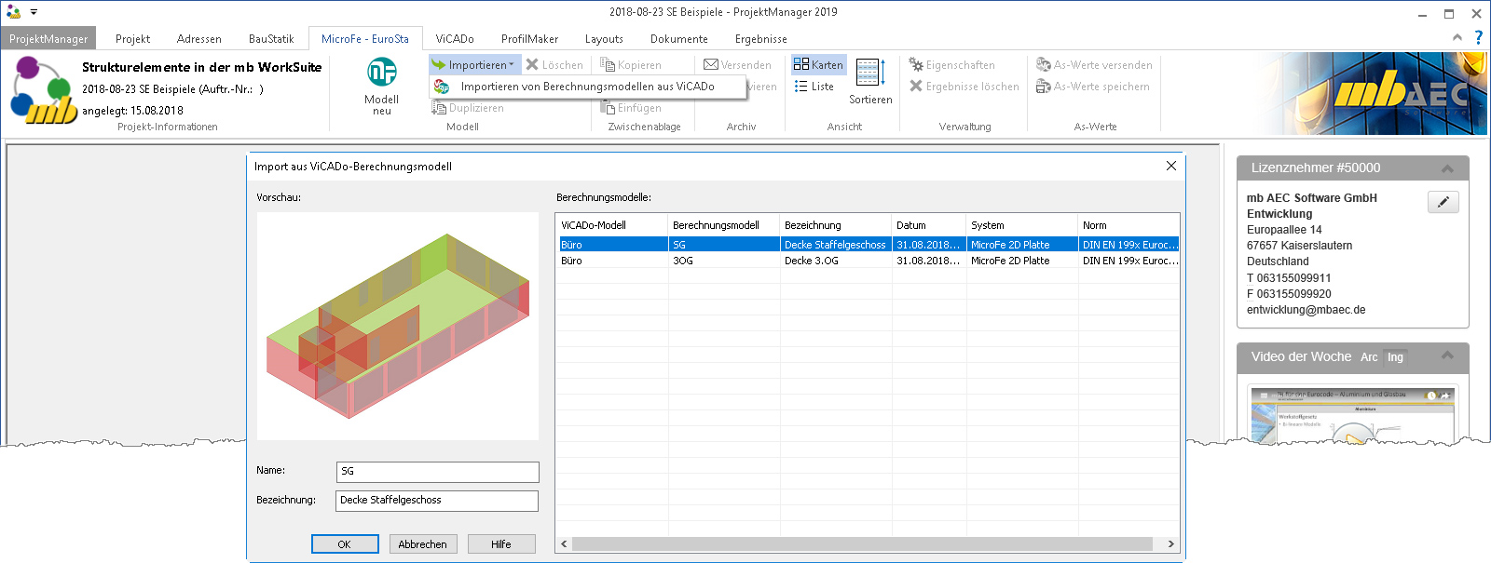Image resolution: width=1491 pixels, height=563 pixels.
Task: Open Eigenschaften in Verwaltung group
Action: 951,65
